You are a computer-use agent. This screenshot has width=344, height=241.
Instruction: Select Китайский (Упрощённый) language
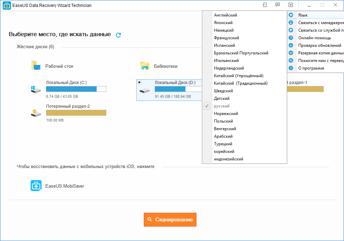click(x=244, y=76)
